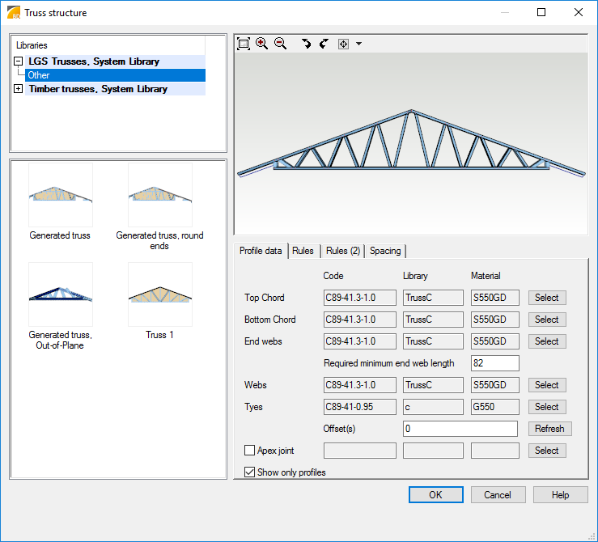This screenshot has height=542, width=598.
Task: Collapse the LGS Trusses library node
Action: 19,61
